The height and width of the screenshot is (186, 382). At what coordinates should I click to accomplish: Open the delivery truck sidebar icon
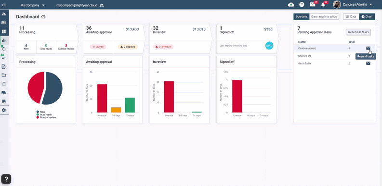(x=4, y=93)
